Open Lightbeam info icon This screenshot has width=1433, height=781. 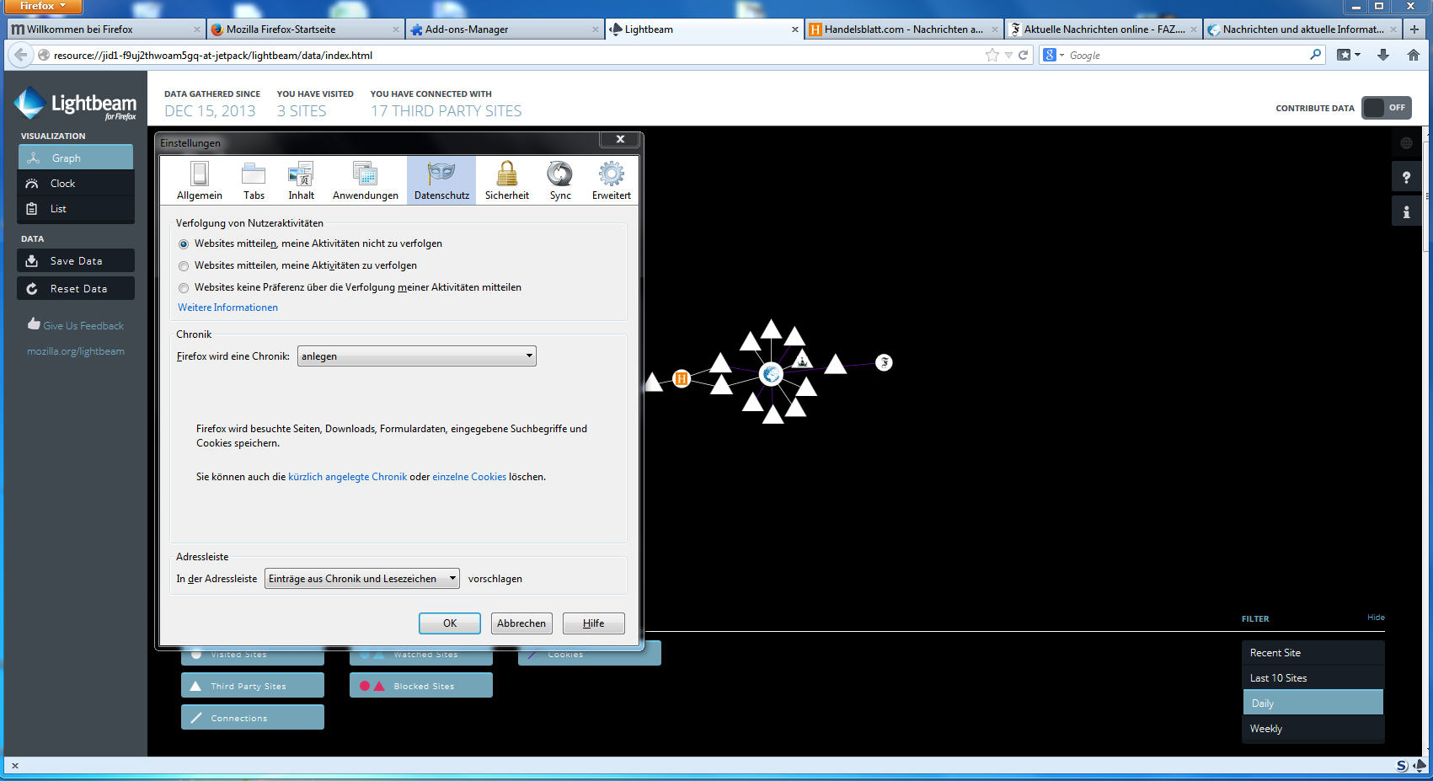click(x=1406, y=211)
